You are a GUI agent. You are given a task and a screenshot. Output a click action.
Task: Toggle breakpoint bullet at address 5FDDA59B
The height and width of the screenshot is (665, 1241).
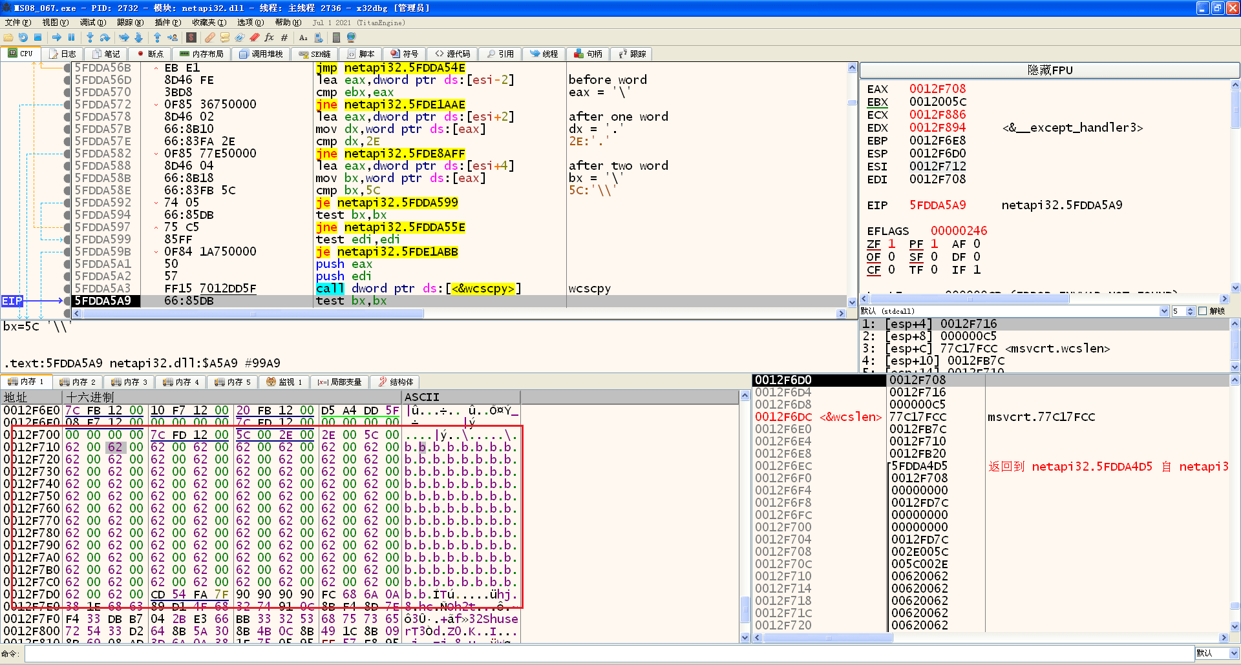[x=67, y=252]
